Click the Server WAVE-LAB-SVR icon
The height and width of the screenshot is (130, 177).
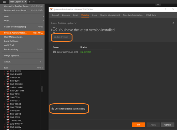(x=55, y=52)
